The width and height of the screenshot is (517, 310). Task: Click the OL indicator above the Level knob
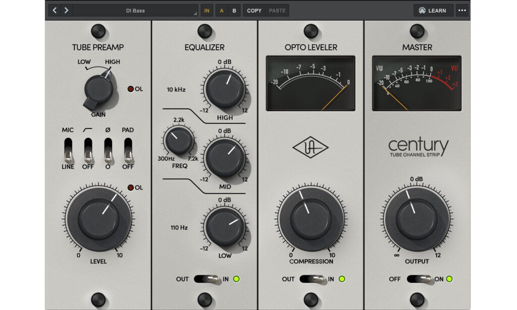click(130, 188)
